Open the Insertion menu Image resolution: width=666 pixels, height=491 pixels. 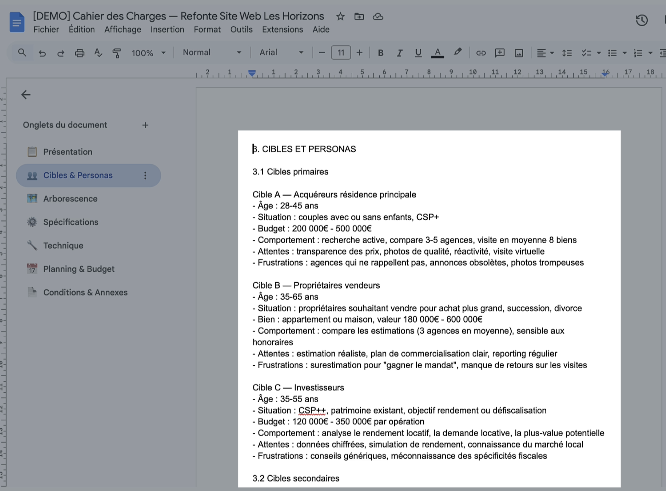[x=167, y=29]
